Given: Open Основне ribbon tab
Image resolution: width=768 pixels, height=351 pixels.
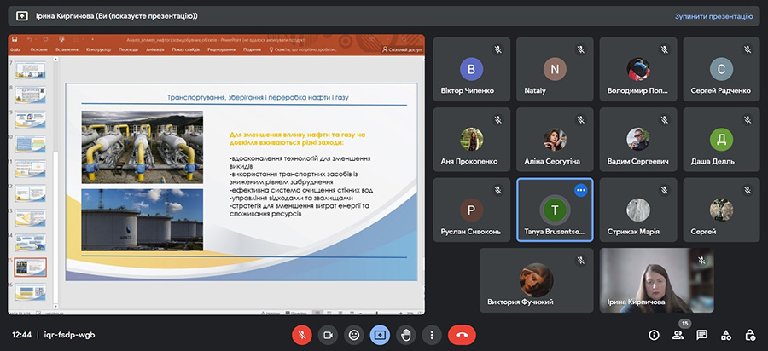Looking at the screenshot, I should [38, 49].
